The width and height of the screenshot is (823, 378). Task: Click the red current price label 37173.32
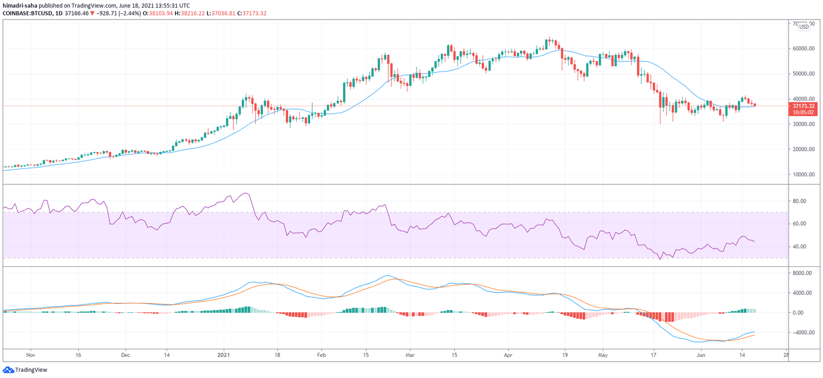(803, 106)
